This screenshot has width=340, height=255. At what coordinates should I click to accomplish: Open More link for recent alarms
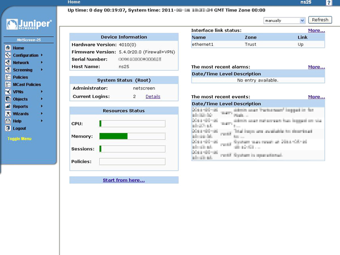[316, 67]
